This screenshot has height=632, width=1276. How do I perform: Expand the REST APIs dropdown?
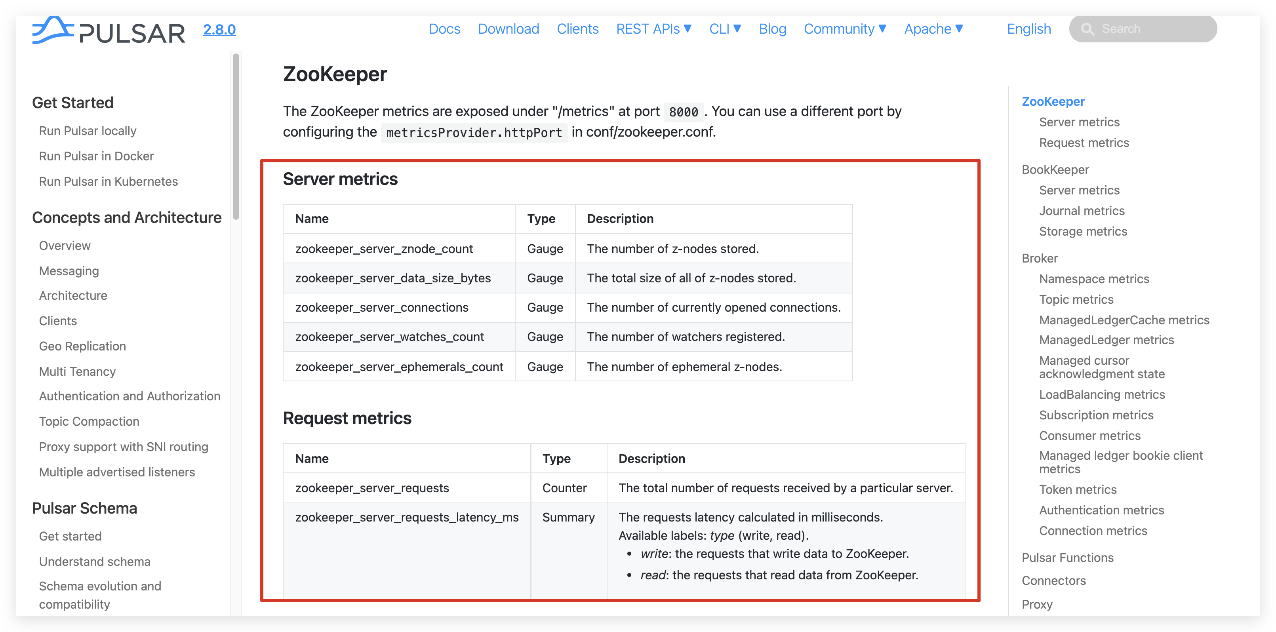click(653, 29)
